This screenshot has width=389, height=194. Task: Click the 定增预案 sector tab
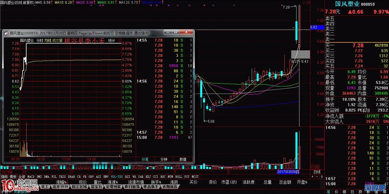coord(113,187)
